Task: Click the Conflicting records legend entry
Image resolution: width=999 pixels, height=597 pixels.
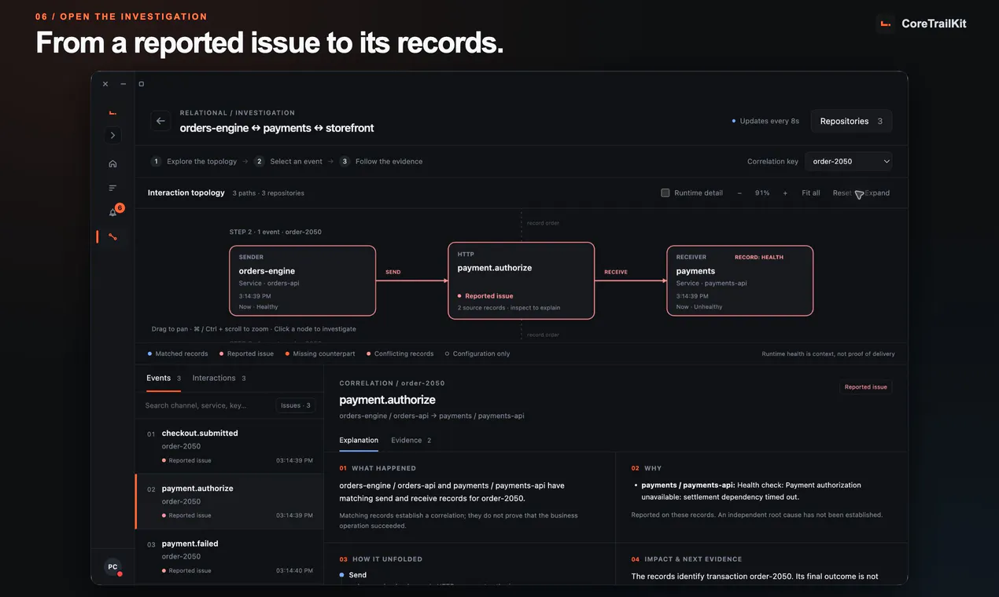Action: pyautogui.click(x=400, y=354)
